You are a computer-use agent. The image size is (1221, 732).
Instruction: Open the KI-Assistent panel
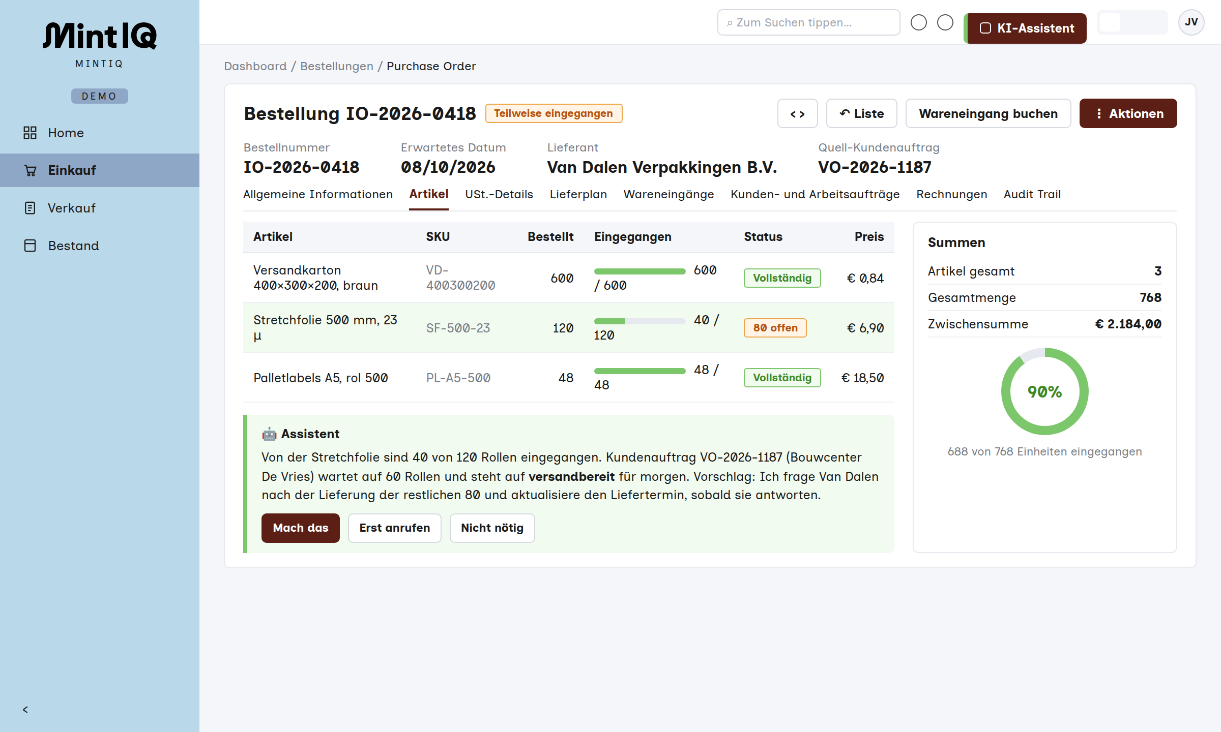(x=1026, y=28)
